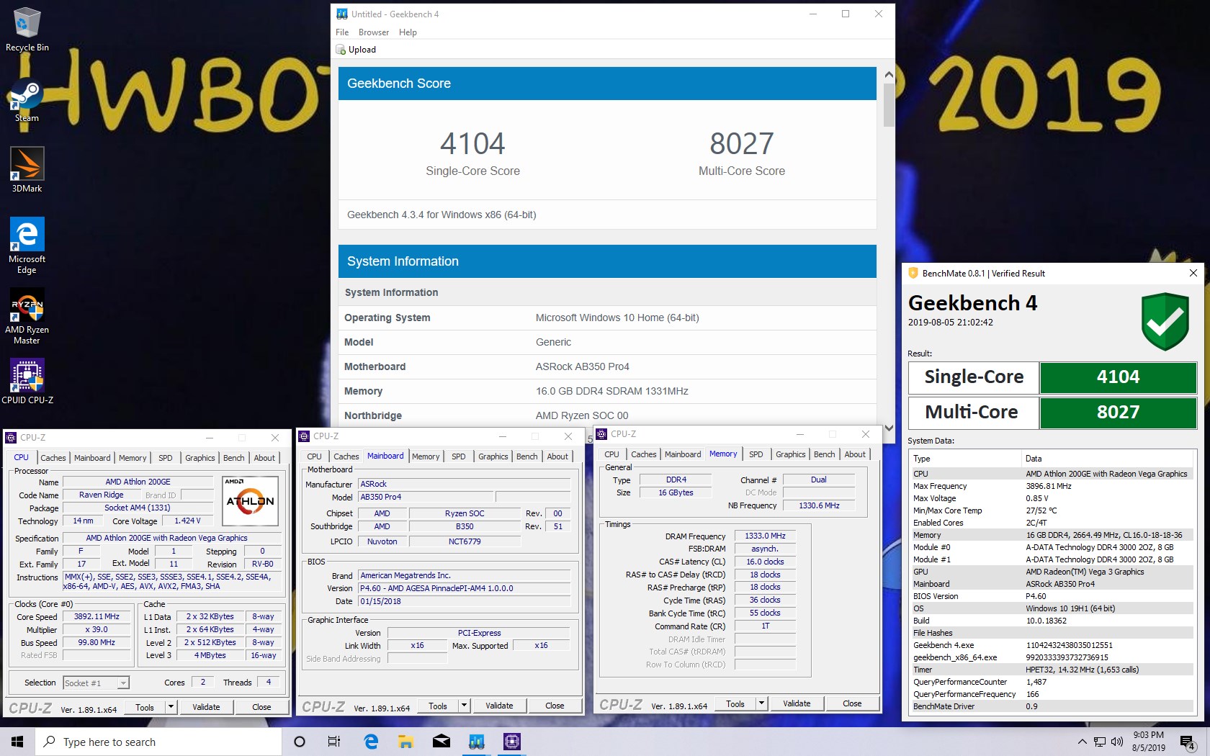Open Tools dropdown arrow in right CPU-Z

(761, 703)
